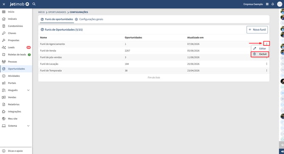Click Empresa Exemplo in the header
The image size is (284, 154).
pyautogui.click(x=253, y=4)
